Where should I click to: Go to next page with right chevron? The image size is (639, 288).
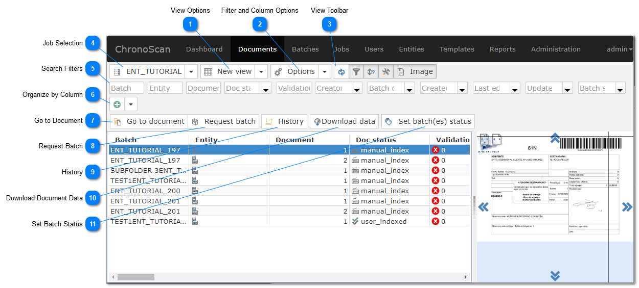[627, 207]
